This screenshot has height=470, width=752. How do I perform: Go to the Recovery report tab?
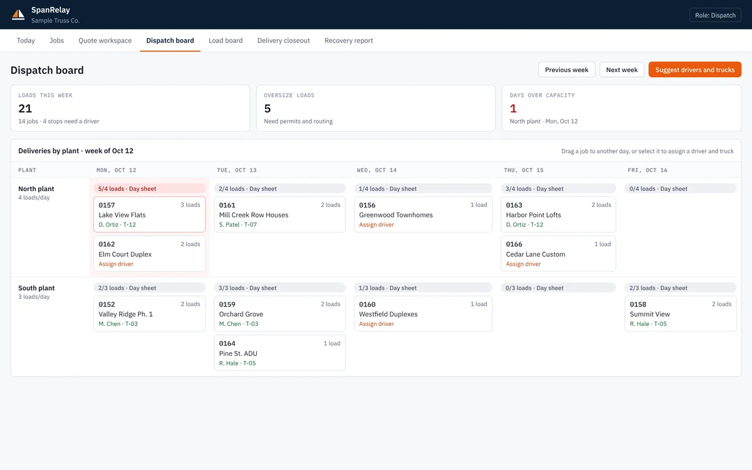click(348, 41)
